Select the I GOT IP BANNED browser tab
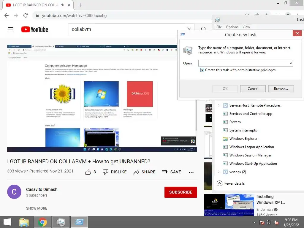 tap(38, 5)
